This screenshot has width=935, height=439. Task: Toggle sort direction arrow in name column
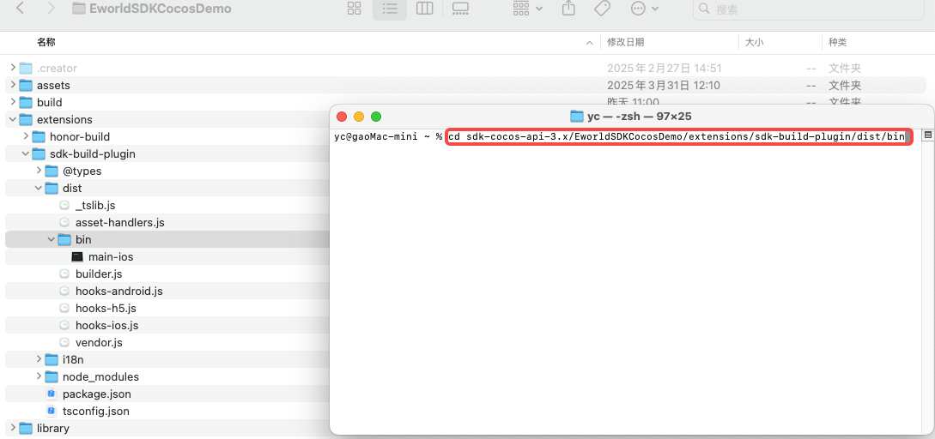tap(589, 43)
